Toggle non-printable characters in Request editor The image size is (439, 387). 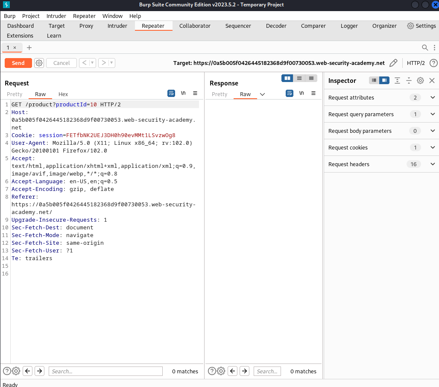[x=183, y=93]
